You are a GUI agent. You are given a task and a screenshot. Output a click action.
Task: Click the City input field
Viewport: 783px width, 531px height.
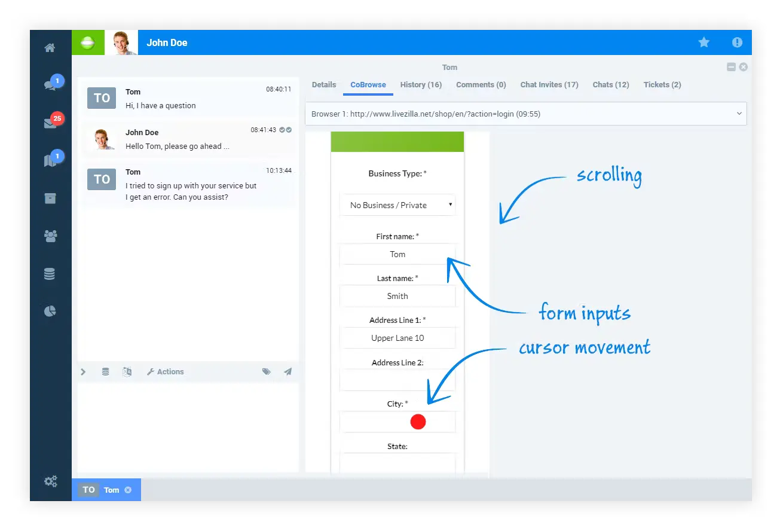(x=397, y=422)
